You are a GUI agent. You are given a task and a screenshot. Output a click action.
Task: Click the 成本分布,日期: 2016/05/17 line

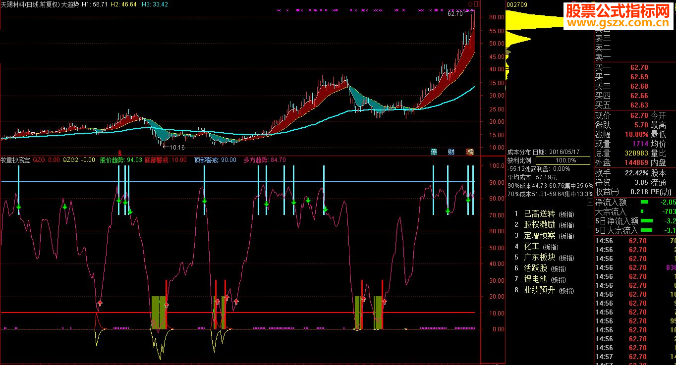(543, 152)
